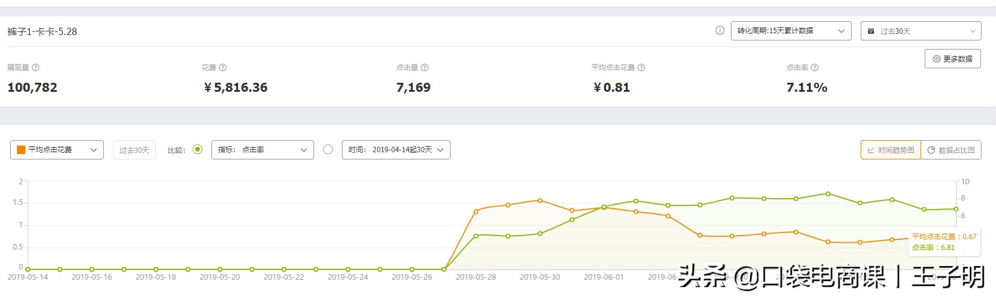Click the click rate value 7.11%
996x299 pixels.
807,88
